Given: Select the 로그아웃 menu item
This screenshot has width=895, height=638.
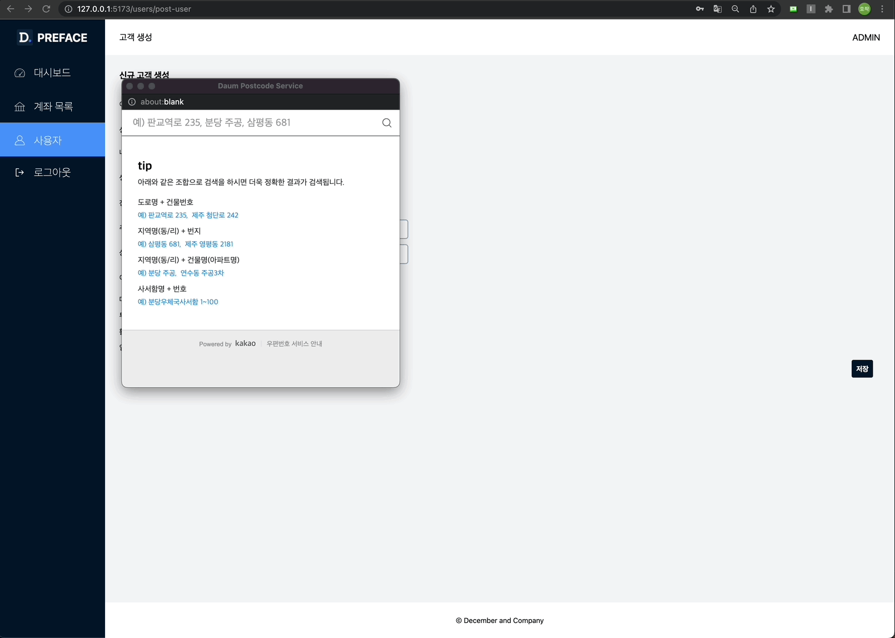Looking at the screenshot, I should (52, 172).
